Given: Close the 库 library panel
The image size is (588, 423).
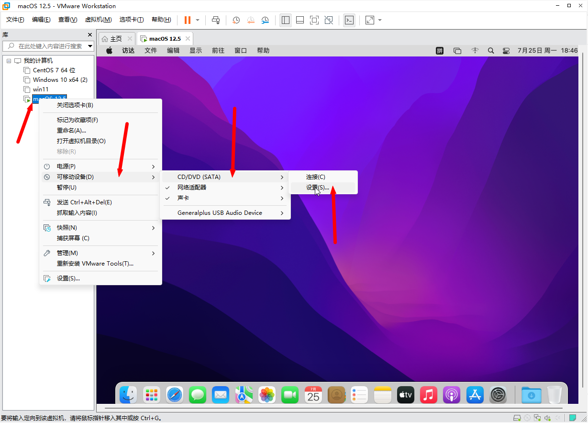Looking at the screenshot, I should tap(90, 35).
